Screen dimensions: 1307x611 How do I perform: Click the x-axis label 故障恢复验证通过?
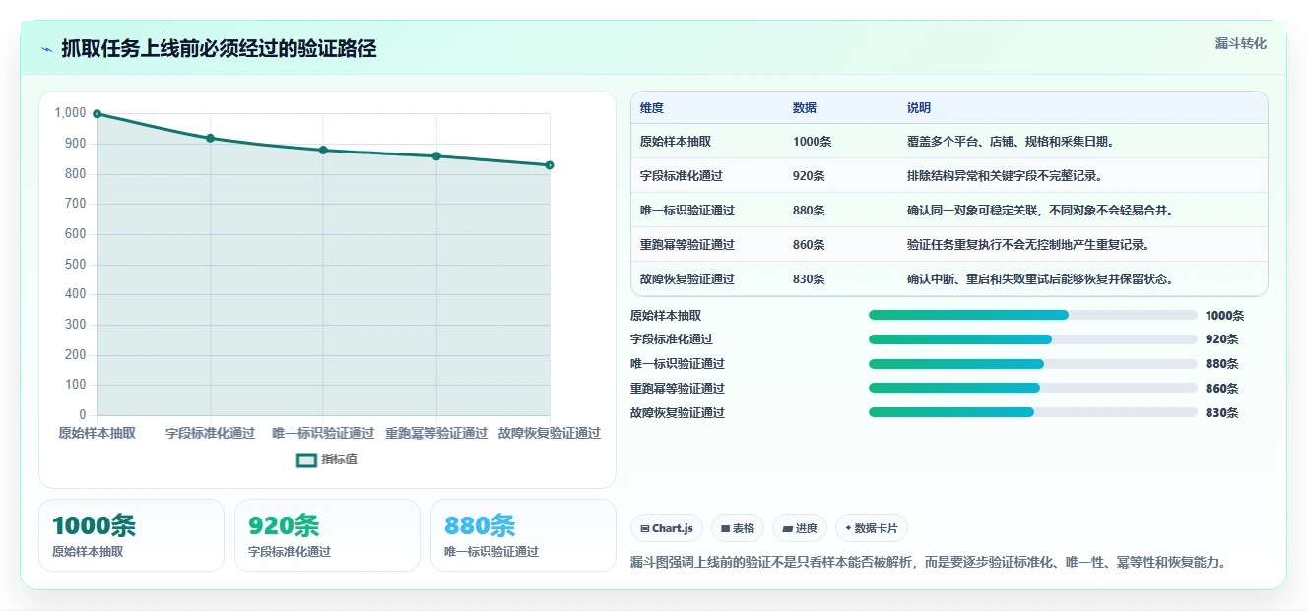click(x=550, y=433)
